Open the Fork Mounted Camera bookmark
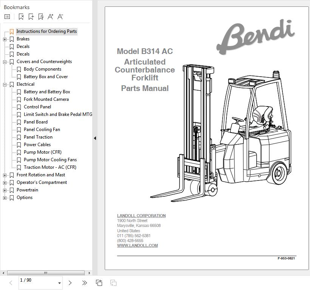 (46, 99)
